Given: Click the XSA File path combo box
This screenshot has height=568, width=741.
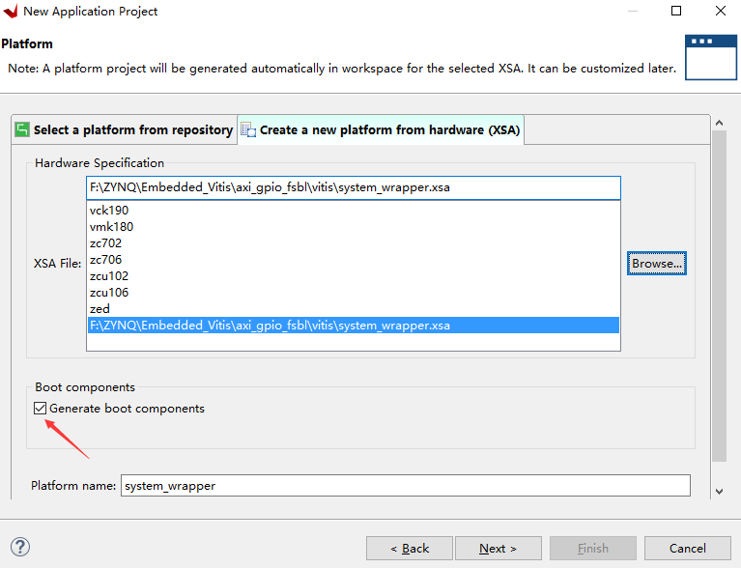Looking at the screenshot, I should [x=354, y=187].
